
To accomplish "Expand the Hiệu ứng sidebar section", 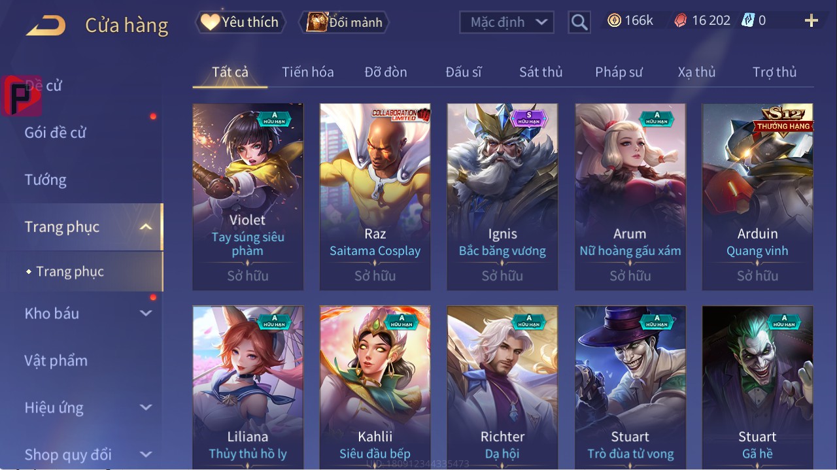I will 146,407.
